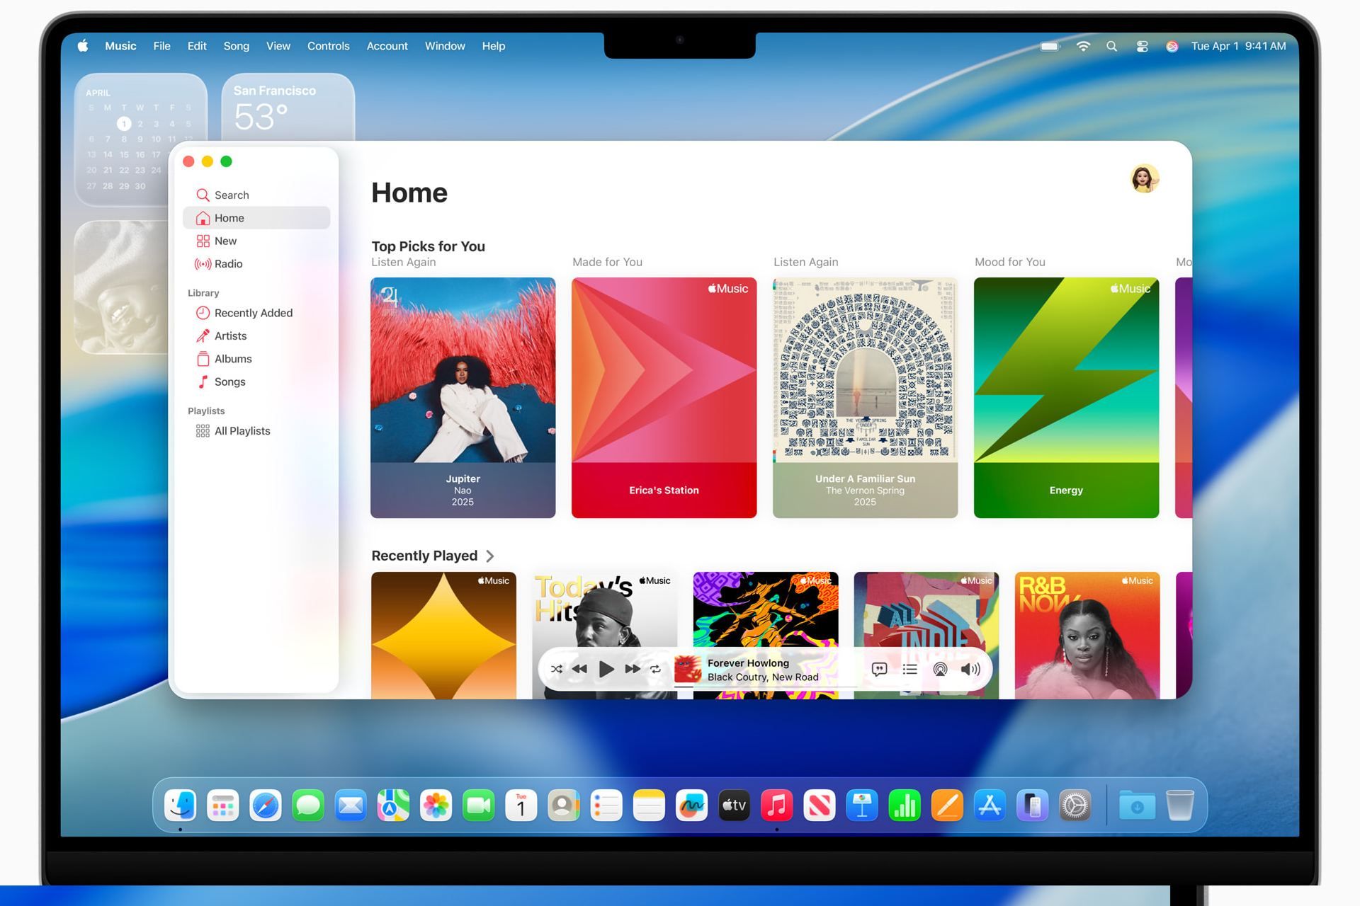
Task: Open Under A Familiar Sun album card
Action: tap(865, 398)
